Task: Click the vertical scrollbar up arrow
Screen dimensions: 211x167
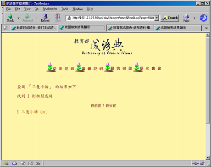Action: tap(208, 35)
